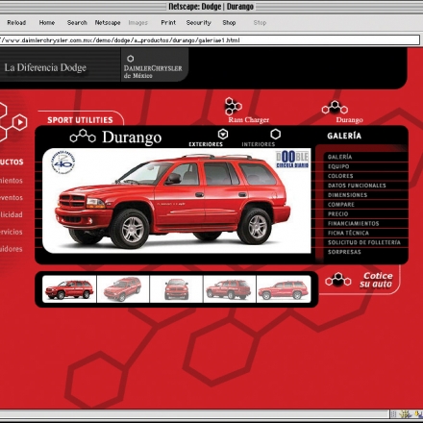
Task: Open the Ram Charger model link
Action: (249, 120)
